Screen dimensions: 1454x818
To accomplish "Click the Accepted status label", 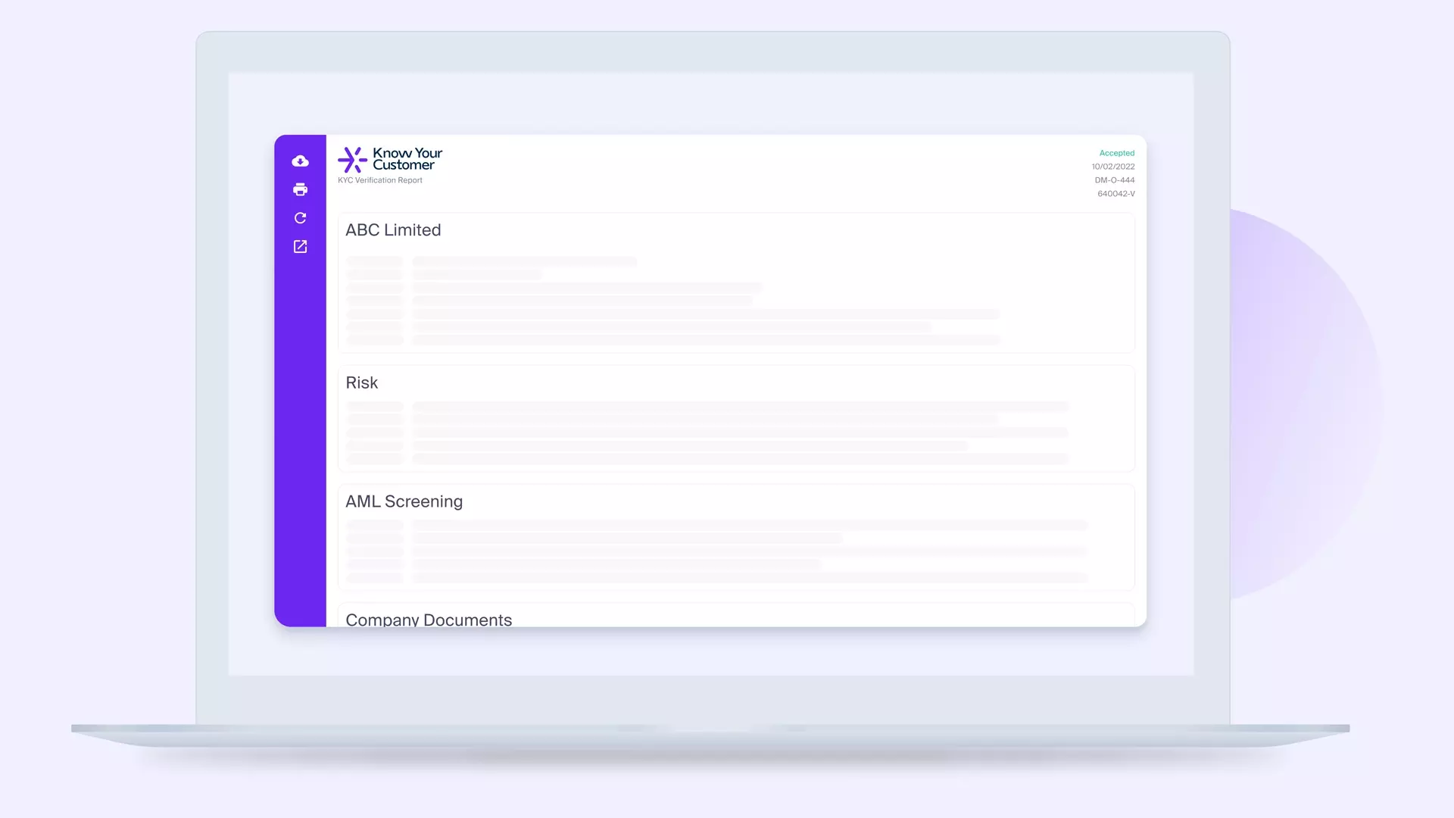I will tap(1116, 153).
